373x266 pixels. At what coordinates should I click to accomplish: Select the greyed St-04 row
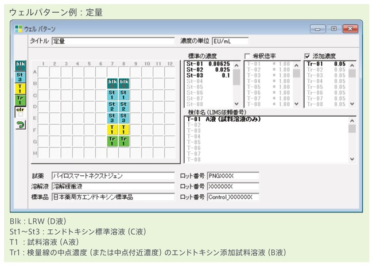pyautogui.click(x=208, y=81)
